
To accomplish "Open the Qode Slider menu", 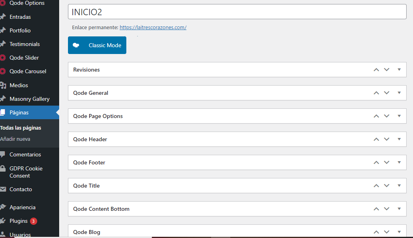I will point(24,58).
